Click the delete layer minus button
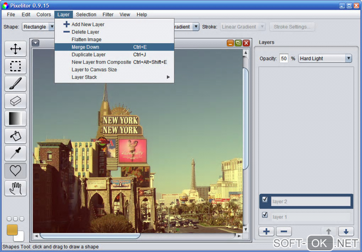The image size is (362, 252). click(x=284, y=231)
